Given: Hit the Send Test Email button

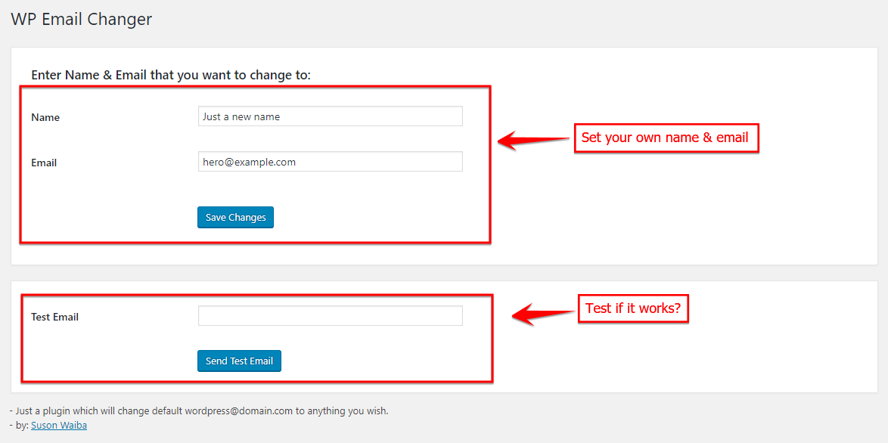Looking at the screenshot, I should [x=239, y=361].
